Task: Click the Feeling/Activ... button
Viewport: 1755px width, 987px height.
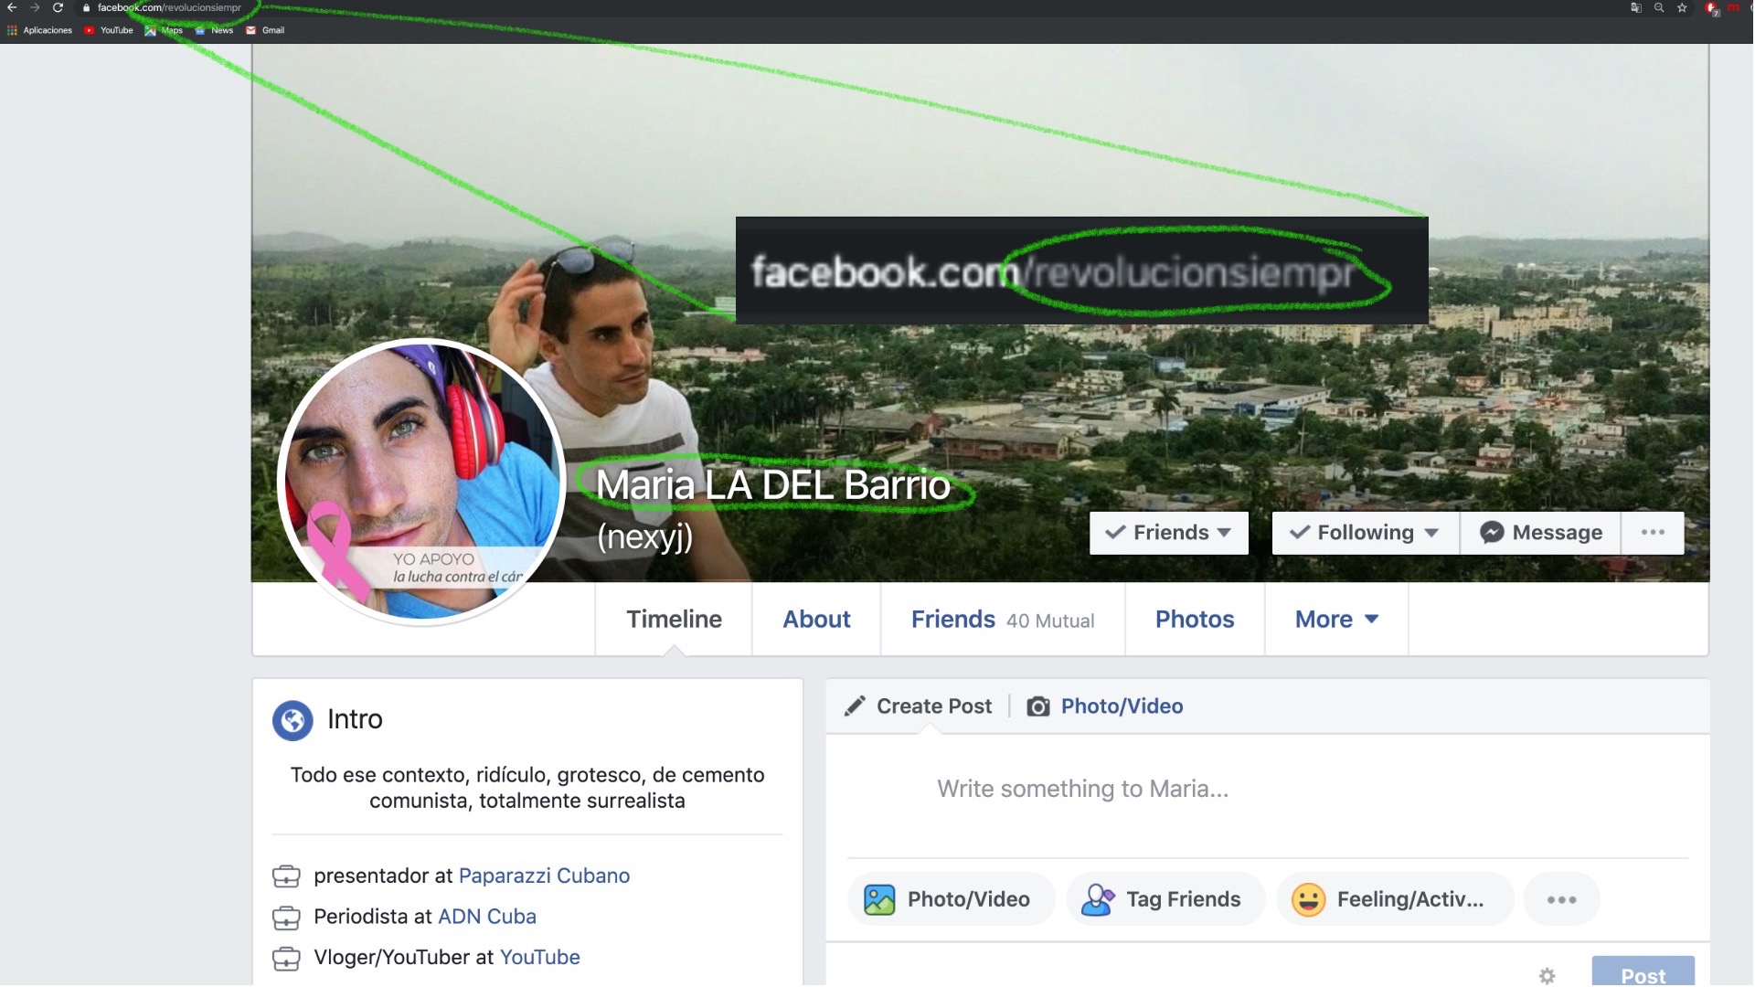Action: [x=1395, y=900]
